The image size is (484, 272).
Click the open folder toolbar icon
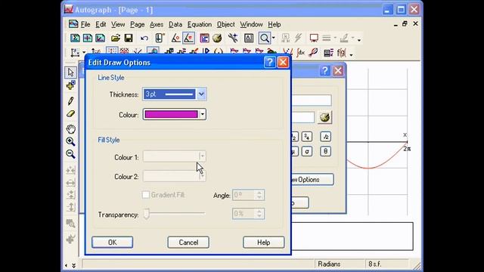[116, 39]
